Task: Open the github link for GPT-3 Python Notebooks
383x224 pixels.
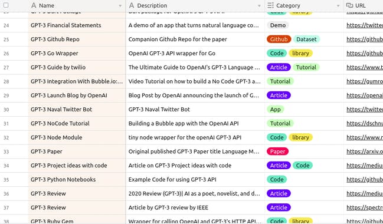Action: coord(365,180)
